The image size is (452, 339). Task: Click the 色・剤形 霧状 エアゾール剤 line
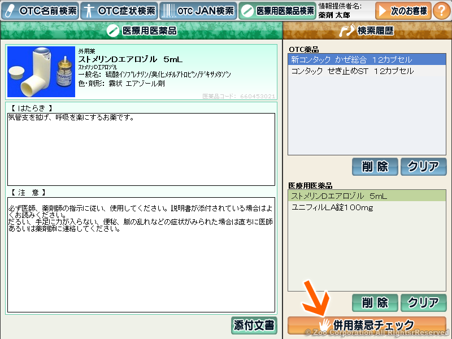pyautogui.click(x=121, y=84)
